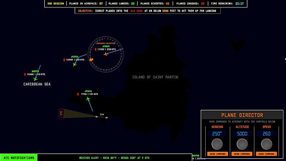Click the CARIBBEAN SEA label
The image size is (286, 161).
click(x=37, y=84)
